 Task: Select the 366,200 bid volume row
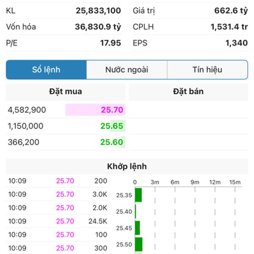tap(66, 142)
